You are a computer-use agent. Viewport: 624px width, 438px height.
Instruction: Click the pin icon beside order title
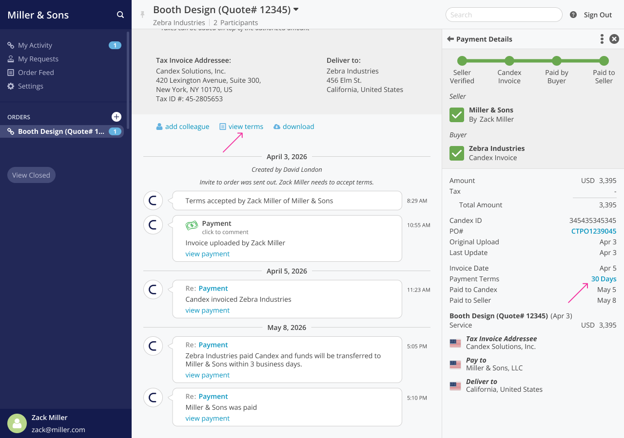pyautogui.click(x=142, y=15)
